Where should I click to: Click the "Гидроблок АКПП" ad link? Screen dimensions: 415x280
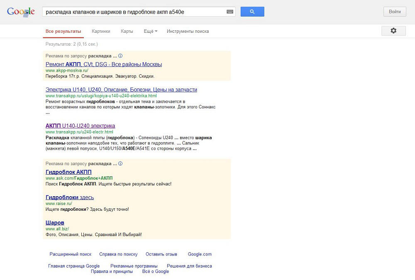68,172
